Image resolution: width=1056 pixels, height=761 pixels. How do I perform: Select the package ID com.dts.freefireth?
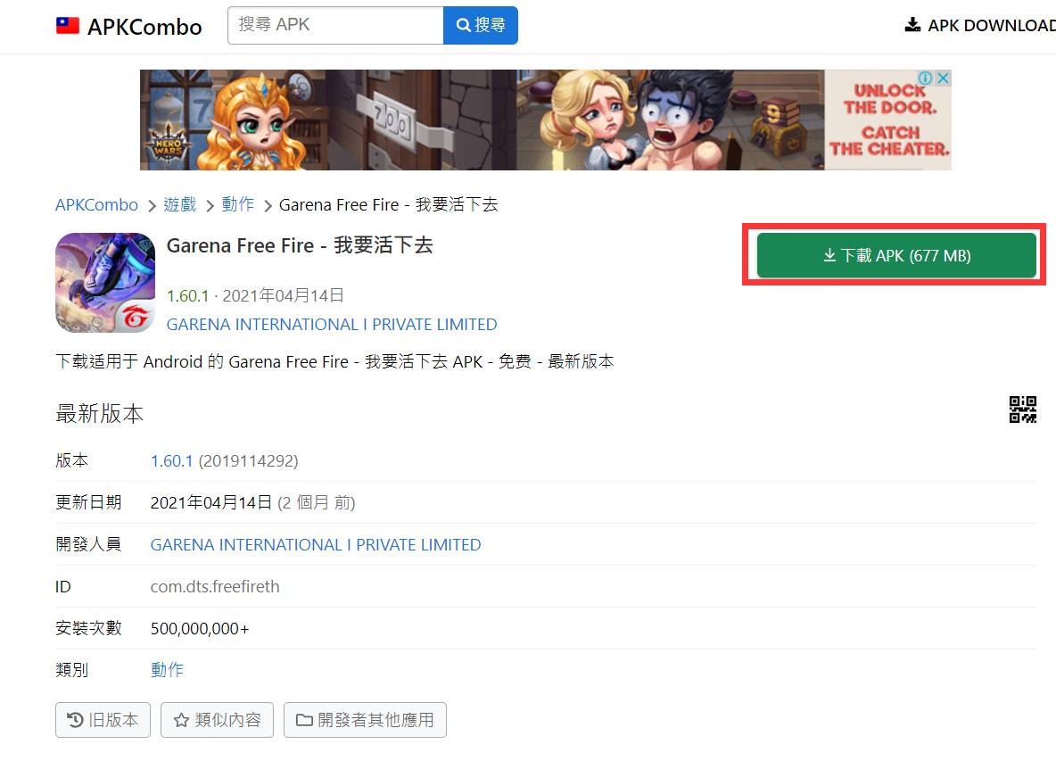[x=215, y=586]
